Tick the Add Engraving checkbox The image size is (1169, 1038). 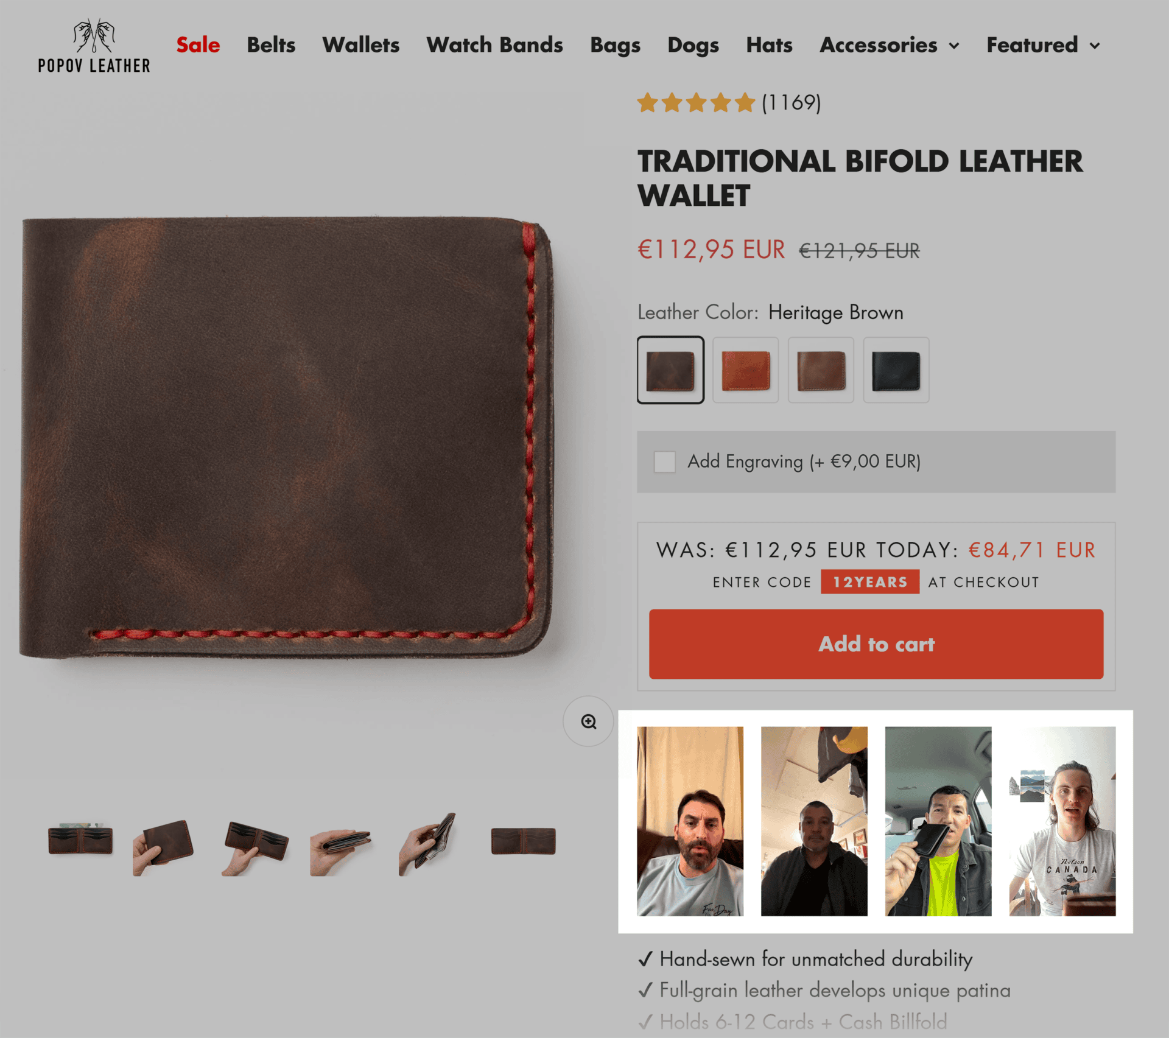click(x=664, y=461)
